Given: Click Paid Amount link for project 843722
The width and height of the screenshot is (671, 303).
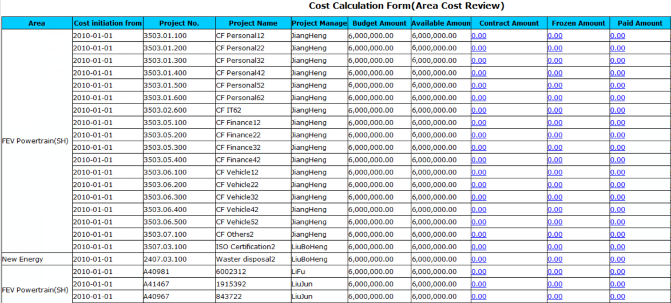Looking at the screenshot, I should coord(617,297).
